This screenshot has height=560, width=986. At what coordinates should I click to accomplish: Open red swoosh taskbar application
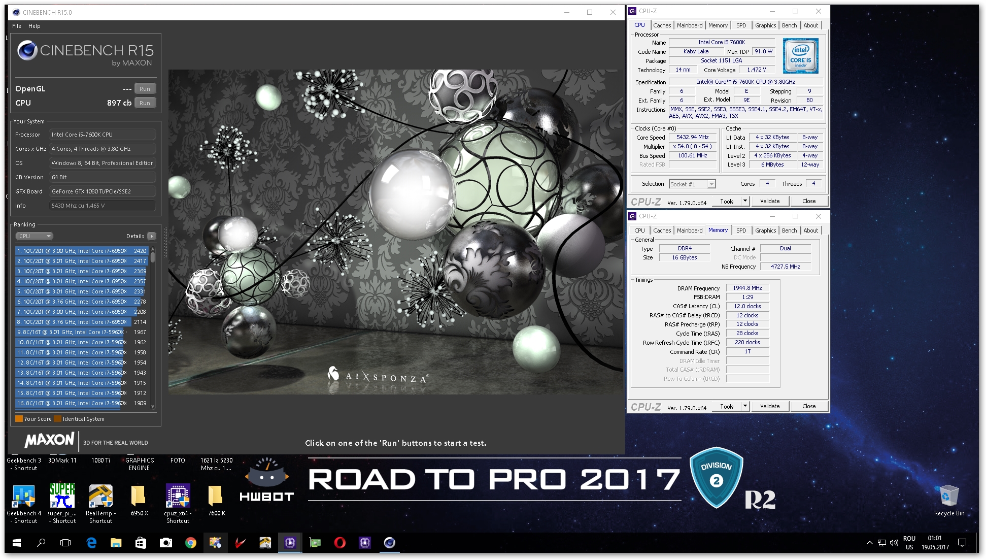pos(240,543)
